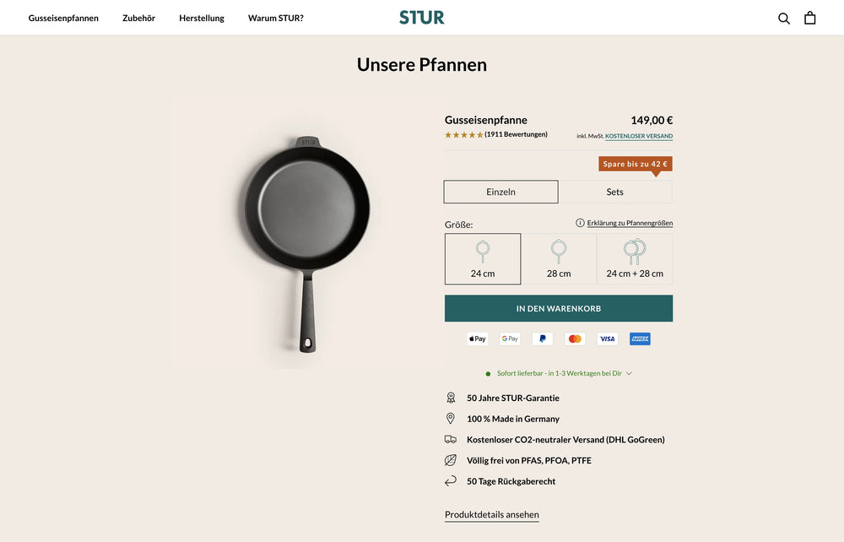Select the 24 cm pan size
Viewport: 844px width, 542px height.
pos(483,259)
